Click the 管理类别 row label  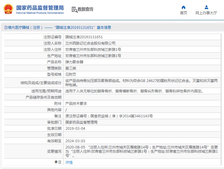pyautogui.click(x=54, y=68)
